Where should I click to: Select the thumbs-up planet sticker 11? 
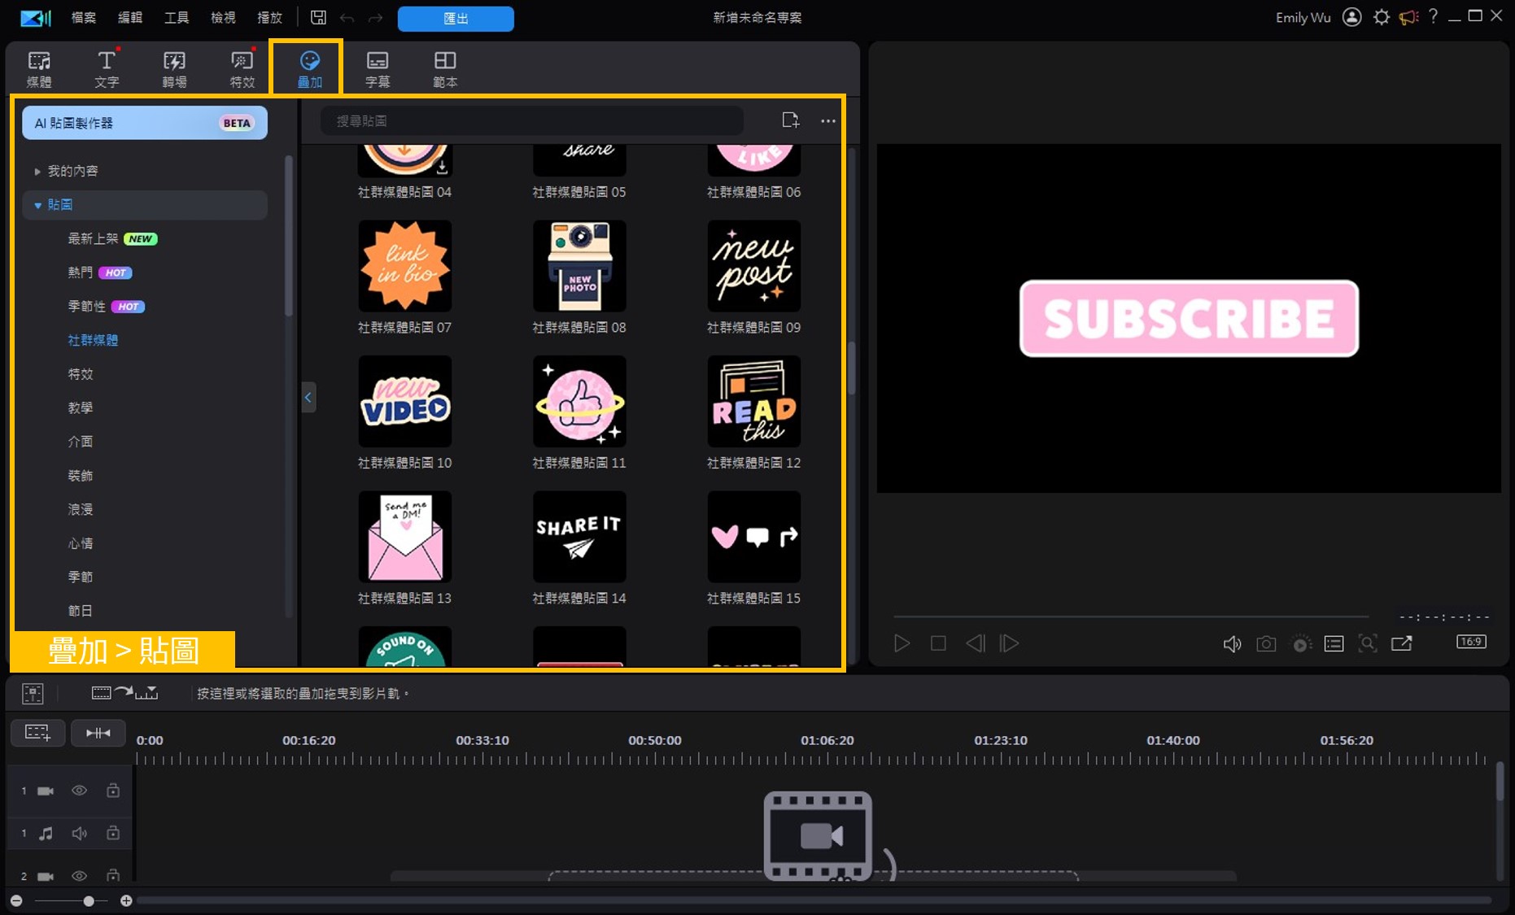[x=579, y=401]
